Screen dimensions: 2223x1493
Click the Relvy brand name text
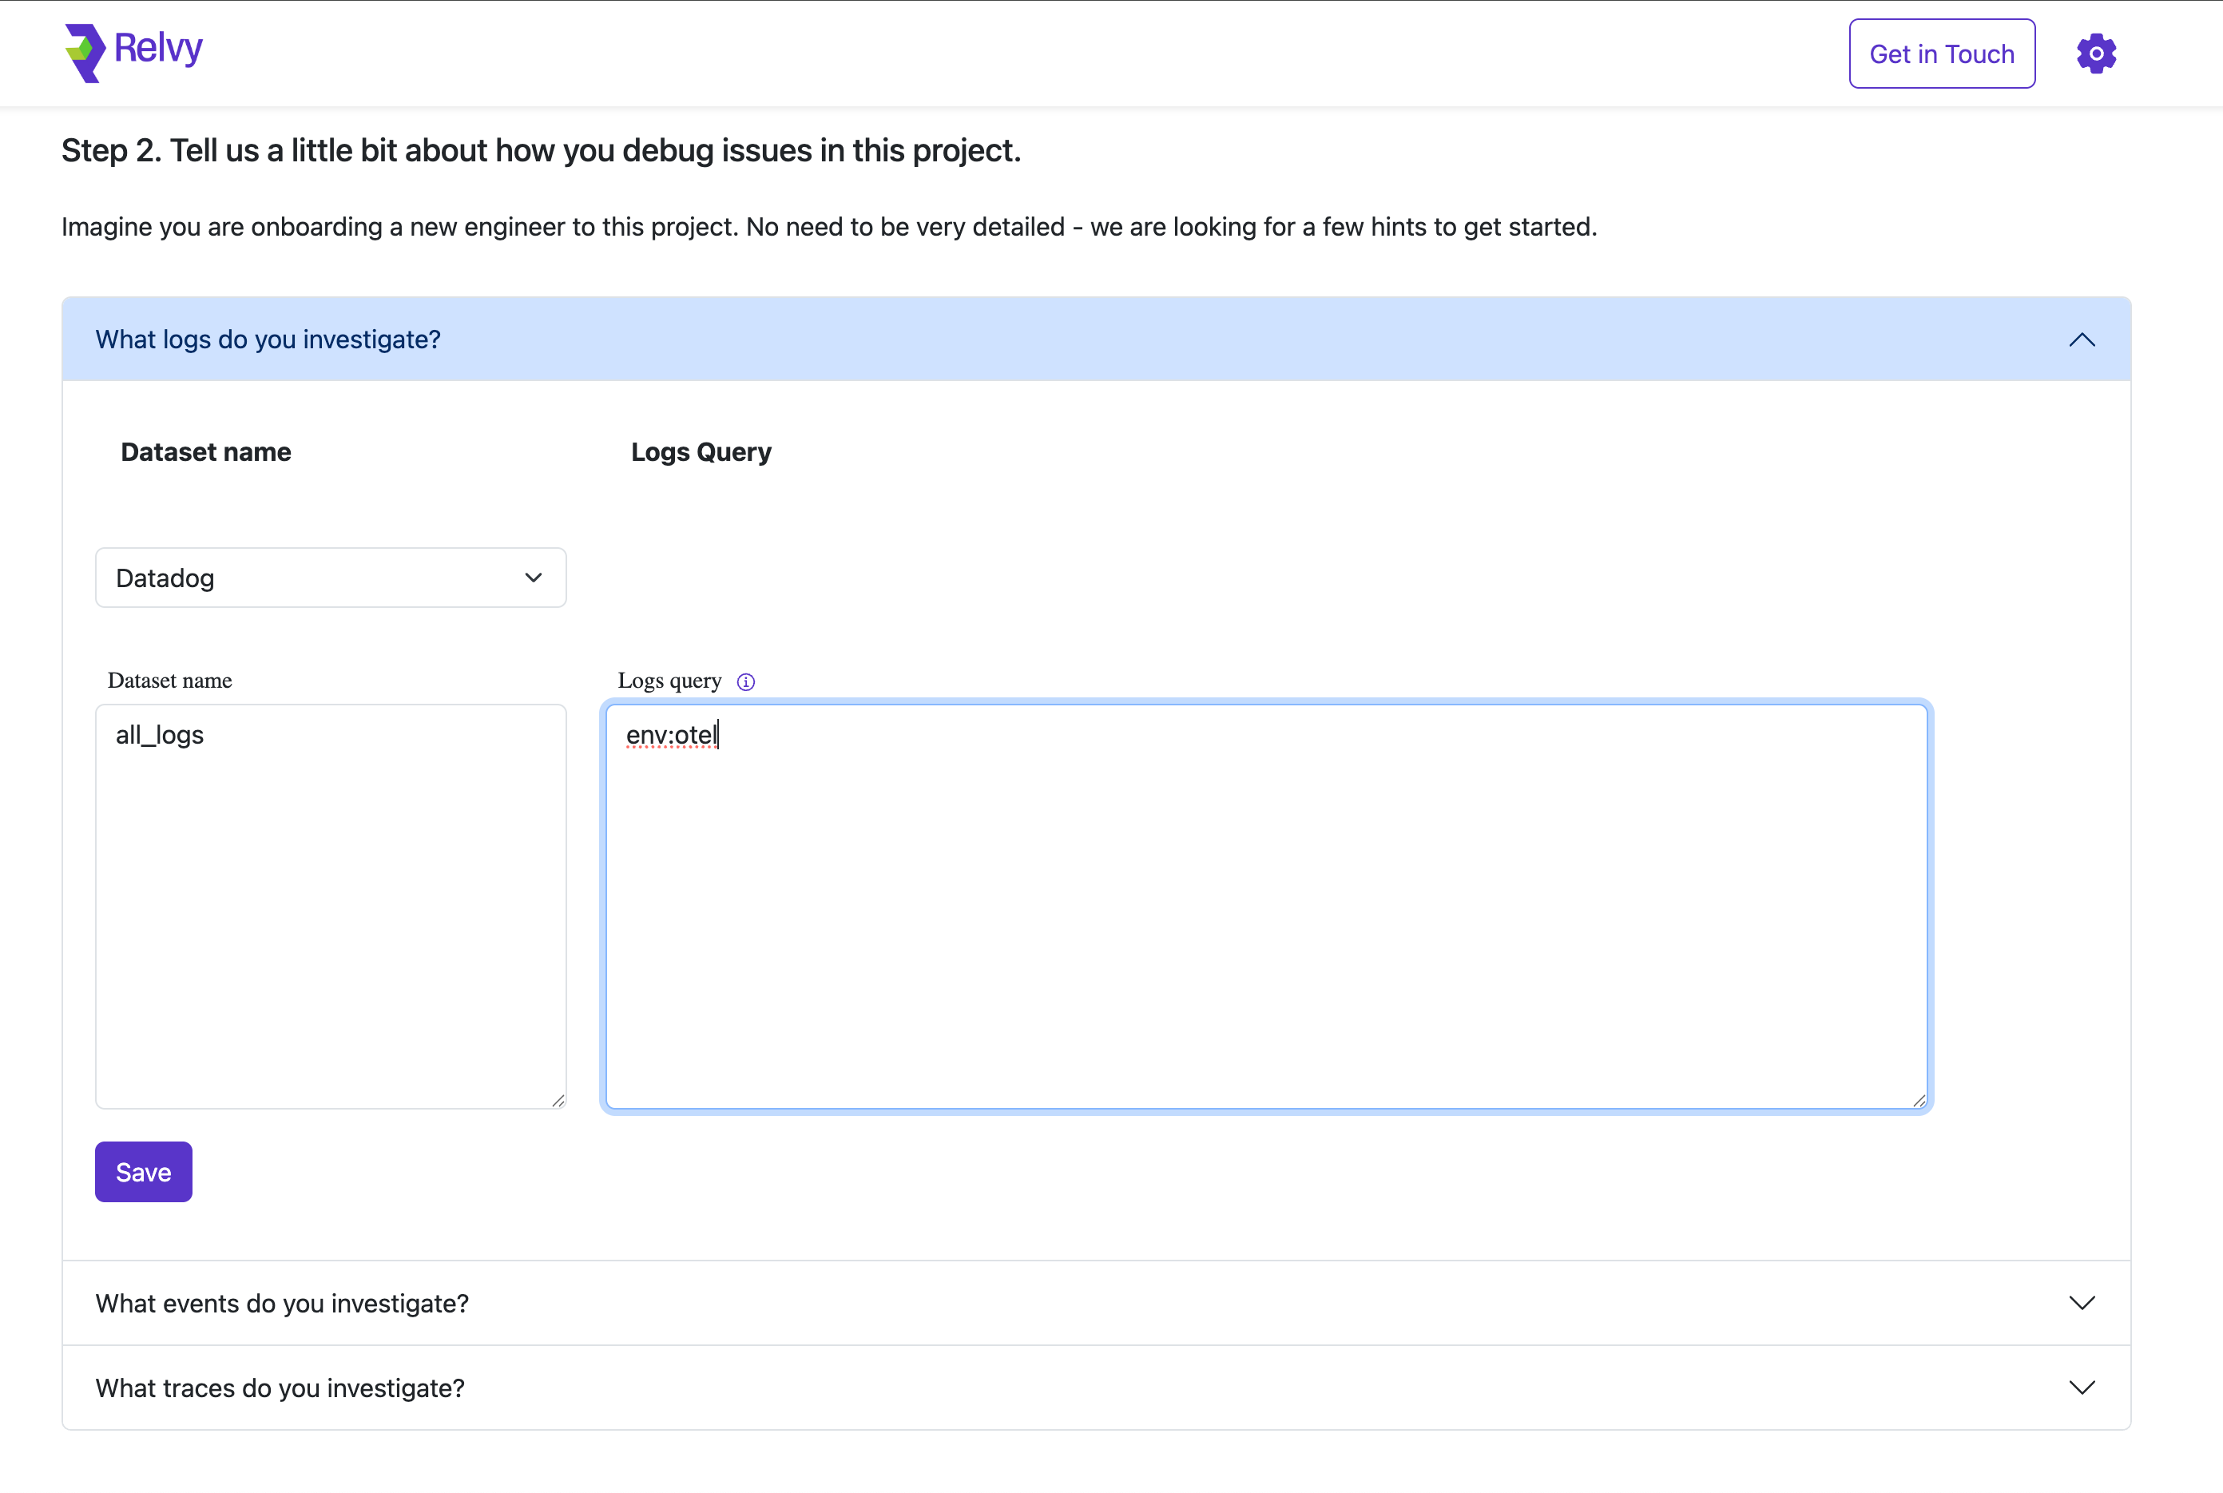(158, 48)
